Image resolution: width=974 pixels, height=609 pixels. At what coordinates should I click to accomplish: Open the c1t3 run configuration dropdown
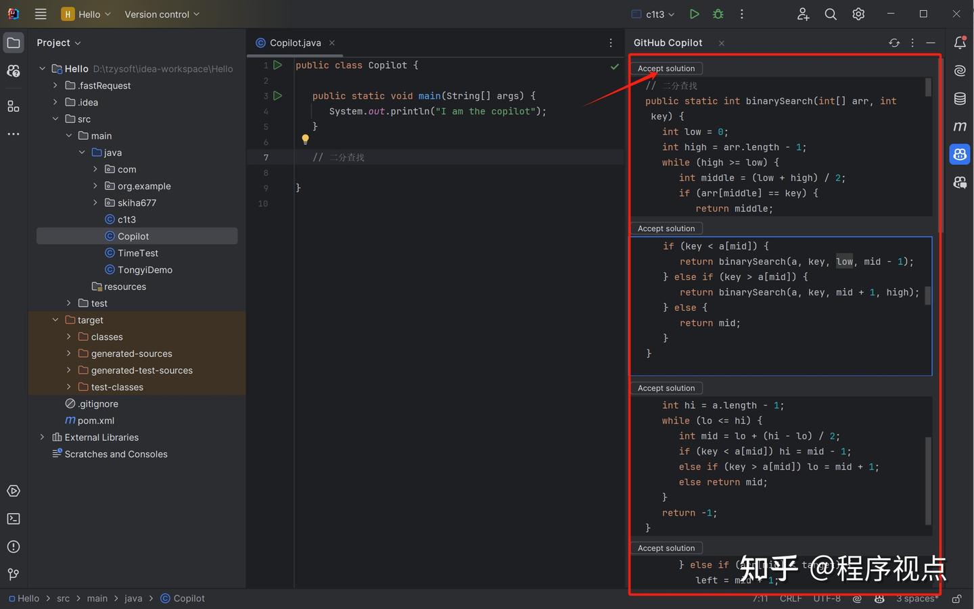(651, 14)
